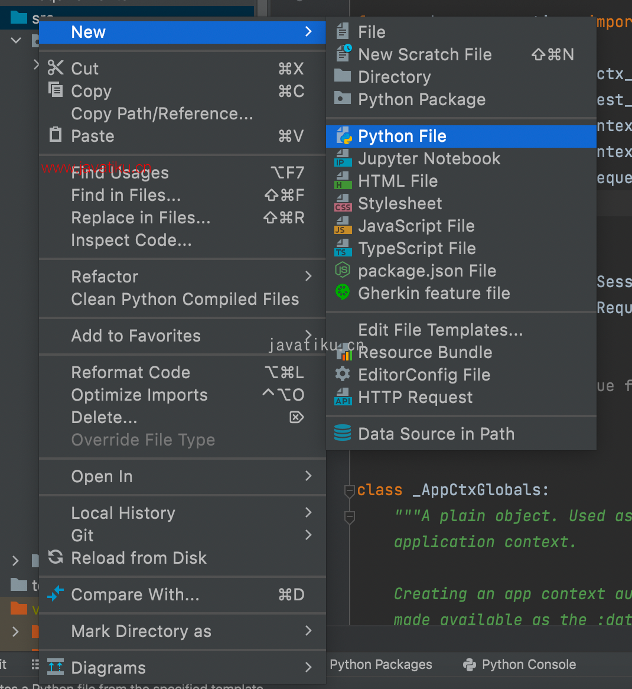Select Edit File Templates menu item
632x689 pixels.
click(461, 330)
